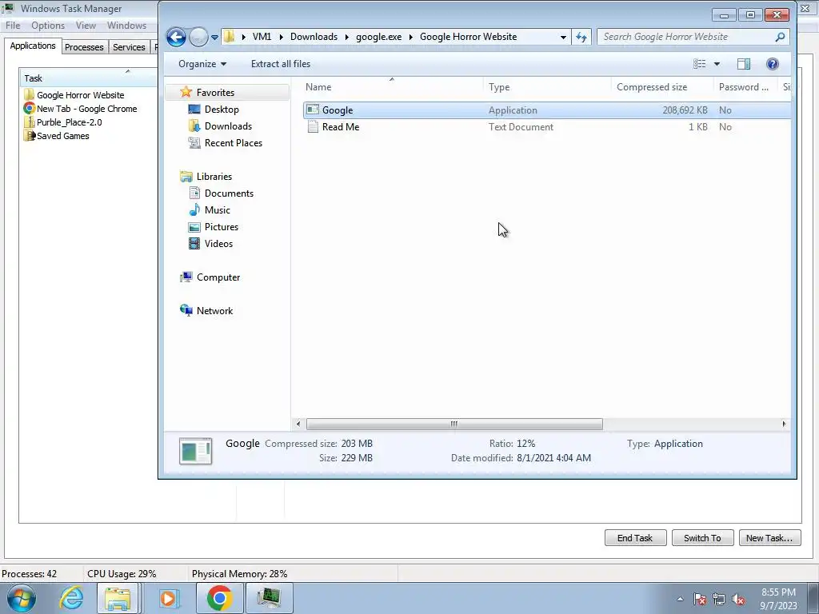Image resolution: width=819 pixels, height=614 pixels.
Task: Open the Explorer help icon
Action: point(772,64)
